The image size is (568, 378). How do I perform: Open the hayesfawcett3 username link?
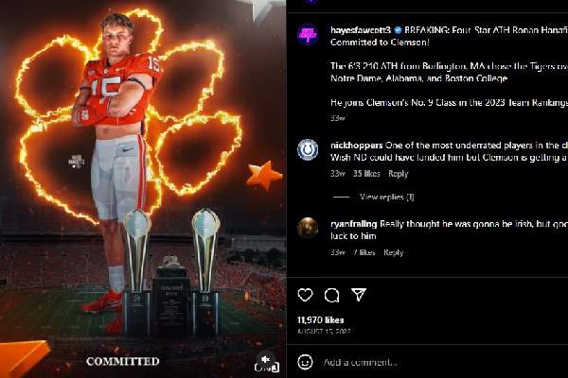pos(360,30)
